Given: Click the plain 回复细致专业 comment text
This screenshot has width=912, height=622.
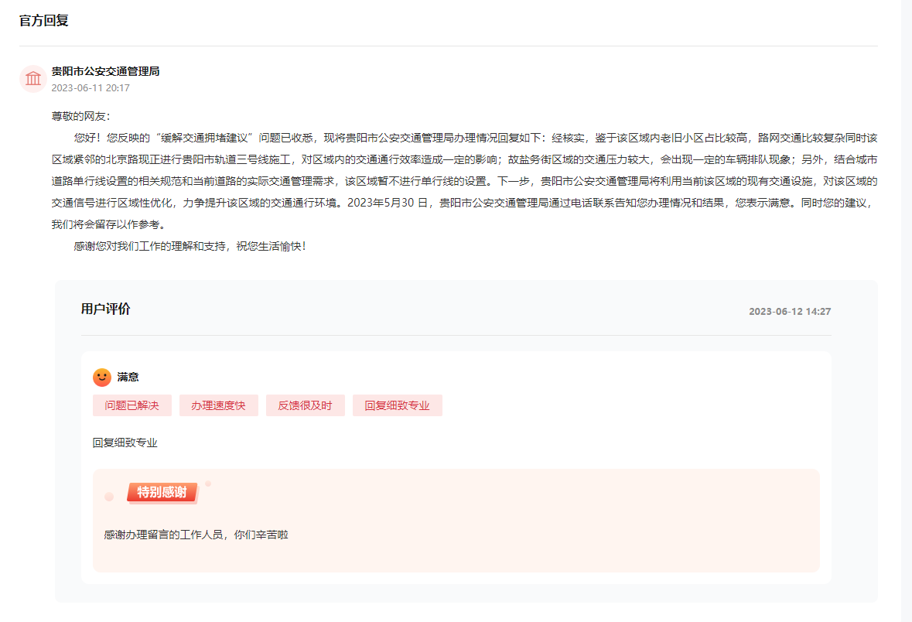Looking at the screenshot, I should point(125,443).
